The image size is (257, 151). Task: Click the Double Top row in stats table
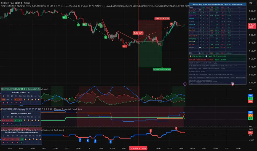coord(217,10)
